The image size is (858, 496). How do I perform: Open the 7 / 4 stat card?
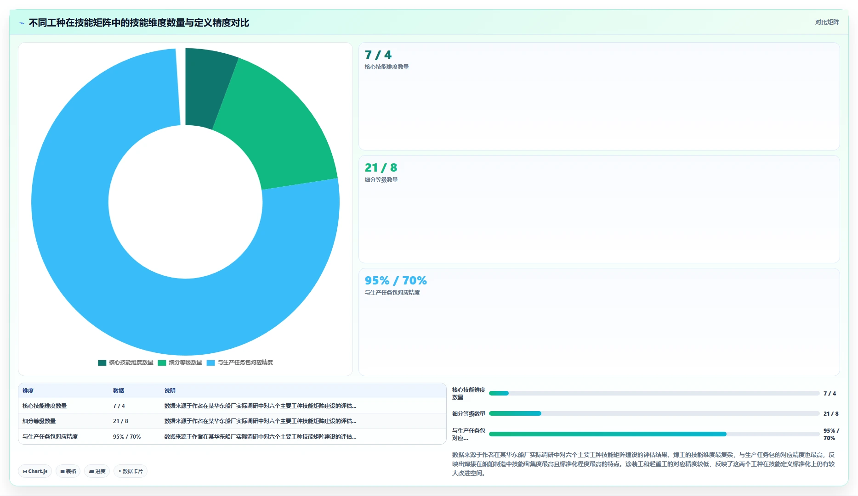pos(599,96)
